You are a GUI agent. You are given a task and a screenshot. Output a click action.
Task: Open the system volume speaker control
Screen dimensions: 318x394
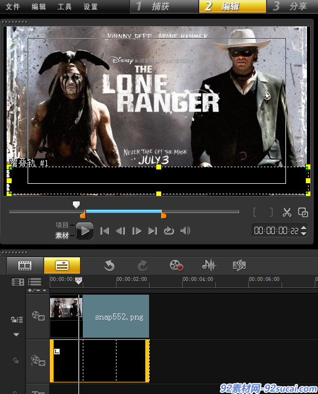(x=185, y=231)
